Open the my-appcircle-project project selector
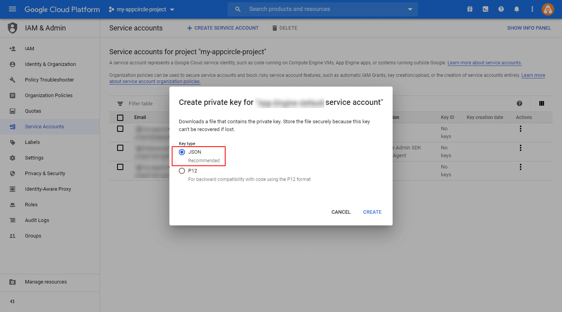The width and height of the screenshot is (562, 312). click(142, 9)
